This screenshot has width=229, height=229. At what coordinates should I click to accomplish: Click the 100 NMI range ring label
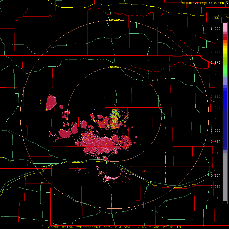tap(114, 20)
